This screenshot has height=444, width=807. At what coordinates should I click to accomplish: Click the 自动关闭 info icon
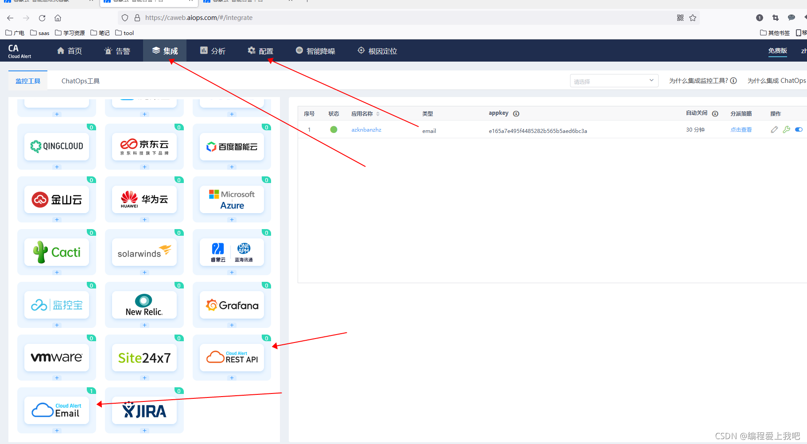715,113
